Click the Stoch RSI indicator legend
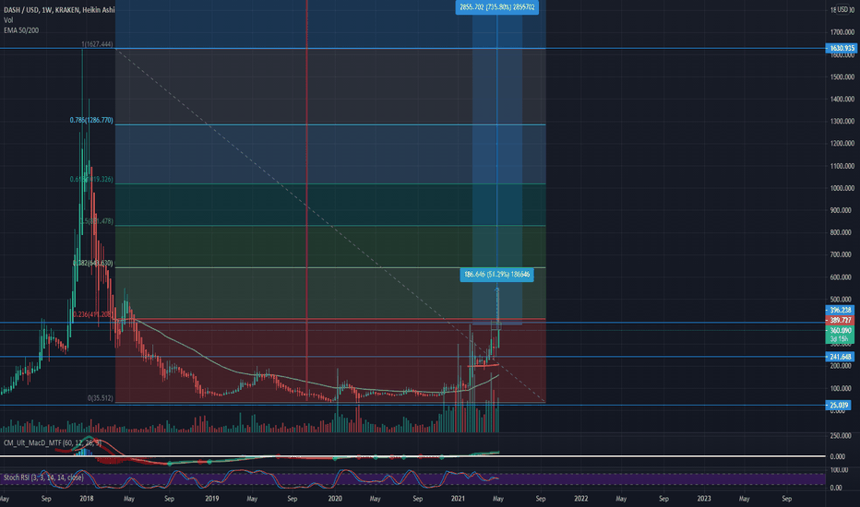The image size is (860, 507). point(43,478)
